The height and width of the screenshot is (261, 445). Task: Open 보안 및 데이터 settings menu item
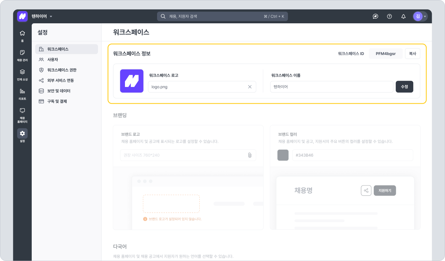tap(67, 91)
